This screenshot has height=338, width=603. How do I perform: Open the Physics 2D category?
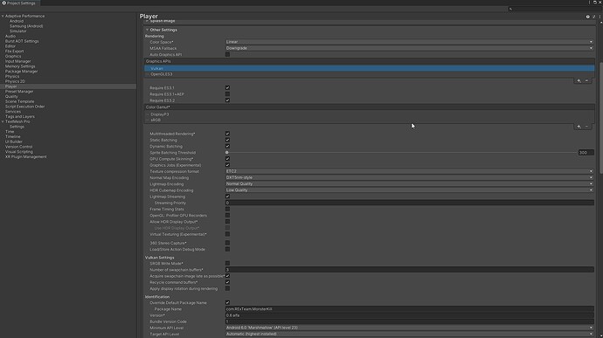(x=15, y=81)
